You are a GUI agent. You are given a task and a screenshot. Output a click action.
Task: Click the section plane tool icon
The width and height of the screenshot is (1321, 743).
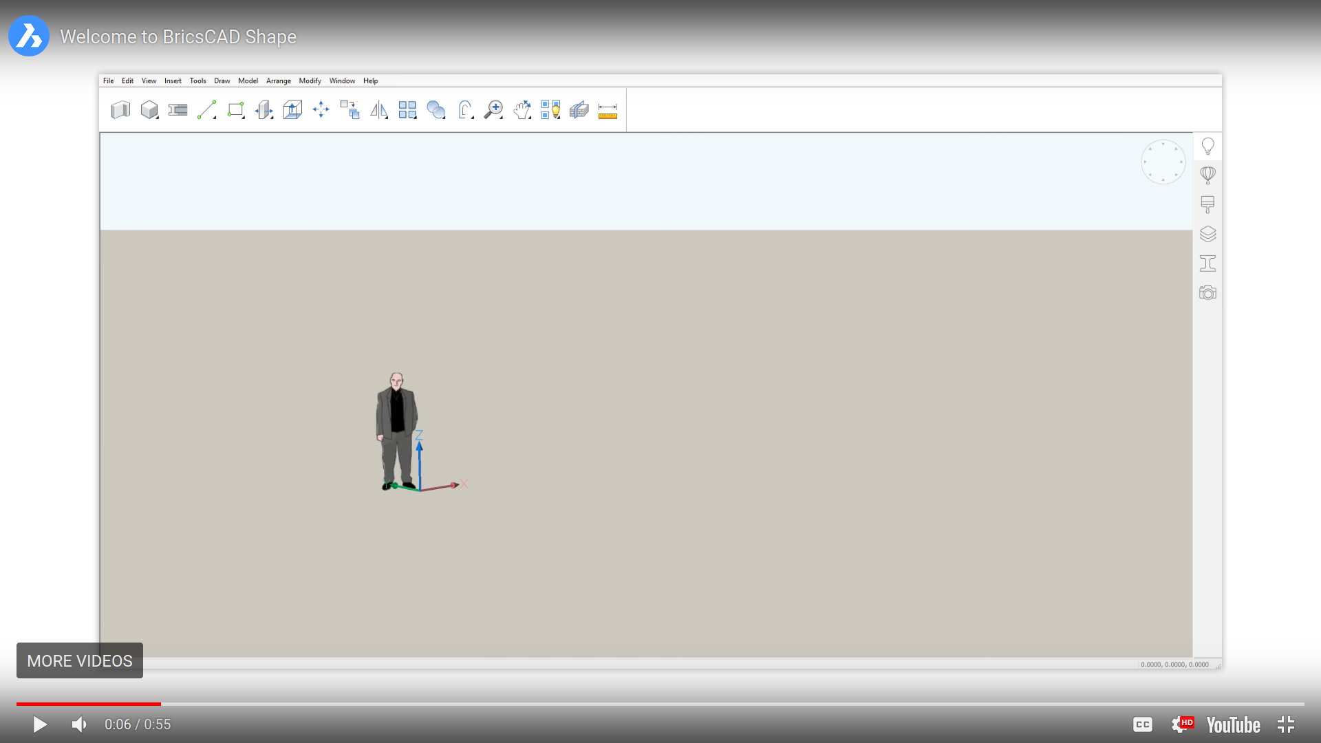click(579, 110)
